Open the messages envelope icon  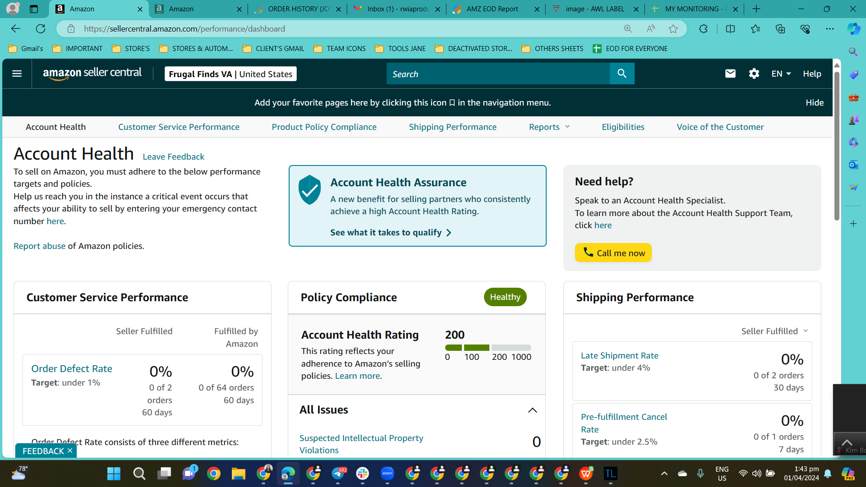coord(730,74)
